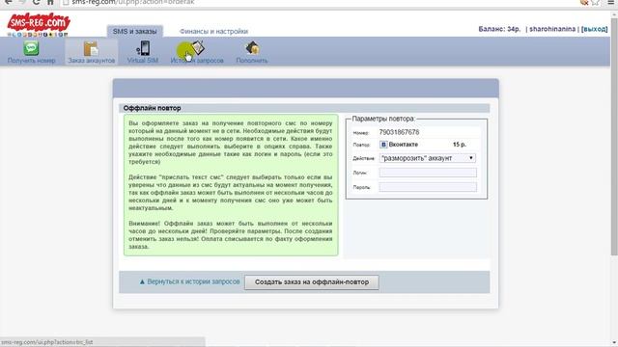Viewport: 618px width, 347px height.
Task: Open the Chrome menu icon
Action: click(610, 2)
